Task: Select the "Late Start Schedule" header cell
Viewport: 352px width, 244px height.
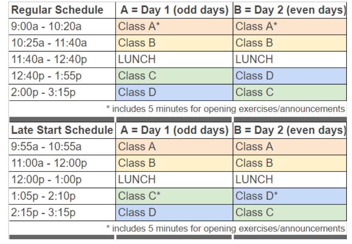Action: click(x=61, y=130)
